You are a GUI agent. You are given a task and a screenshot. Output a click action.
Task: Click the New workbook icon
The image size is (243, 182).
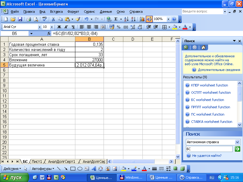coord(6,19)
